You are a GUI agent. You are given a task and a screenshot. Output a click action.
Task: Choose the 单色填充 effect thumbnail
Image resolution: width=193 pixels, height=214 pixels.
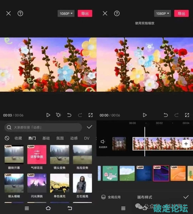pyautogui.click(x=59, y=183)
